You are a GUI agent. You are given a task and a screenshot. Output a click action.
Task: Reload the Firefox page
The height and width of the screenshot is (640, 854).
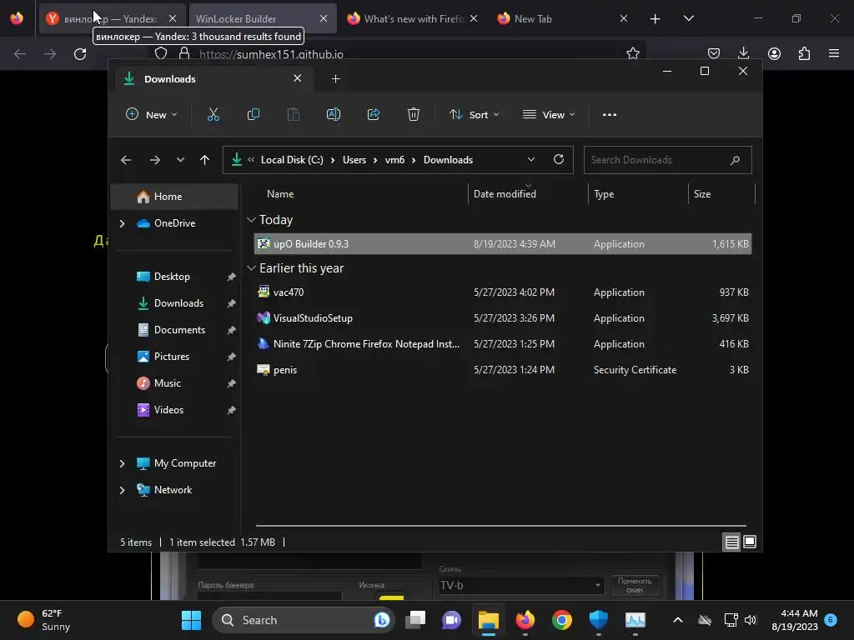(80, 54)
